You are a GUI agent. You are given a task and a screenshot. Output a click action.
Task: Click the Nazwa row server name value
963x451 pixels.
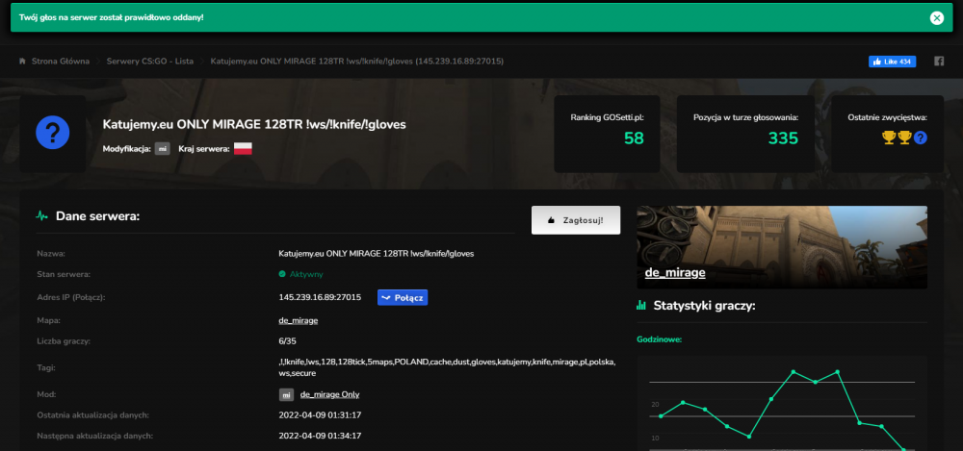point(376,254)
